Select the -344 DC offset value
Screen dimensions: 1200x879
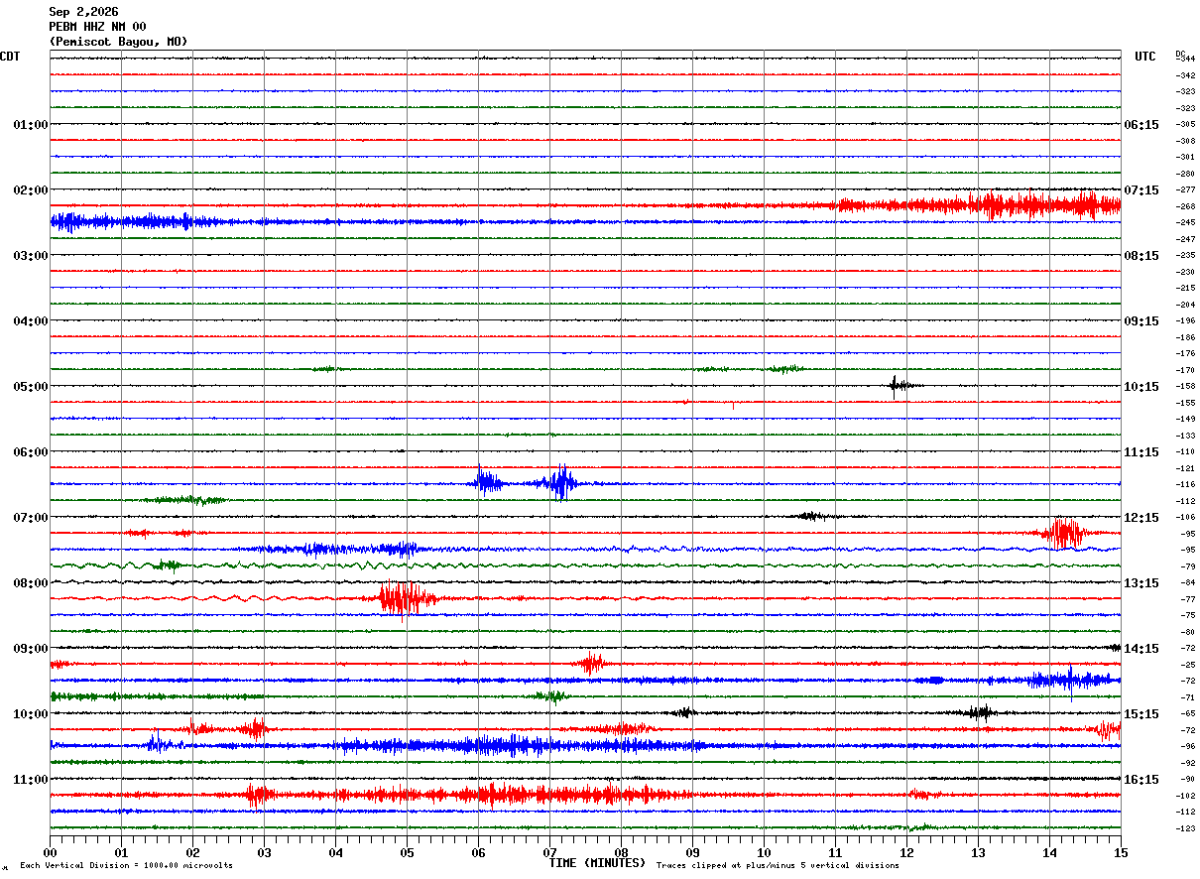click(x=1185, y=59)
